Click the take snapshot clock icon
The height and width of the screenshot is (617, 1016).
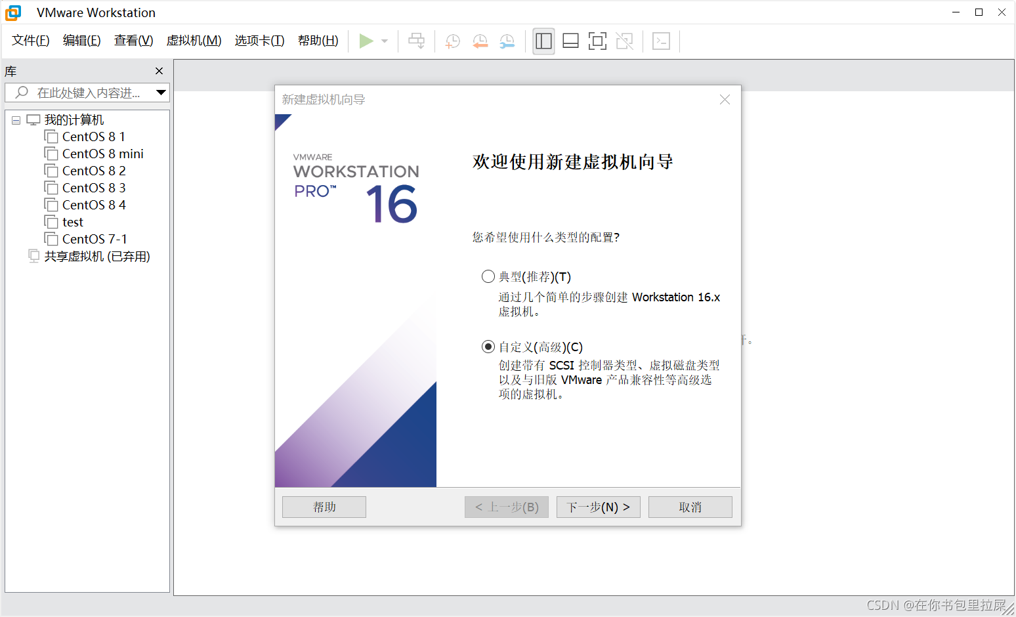(x=452, y=41)
